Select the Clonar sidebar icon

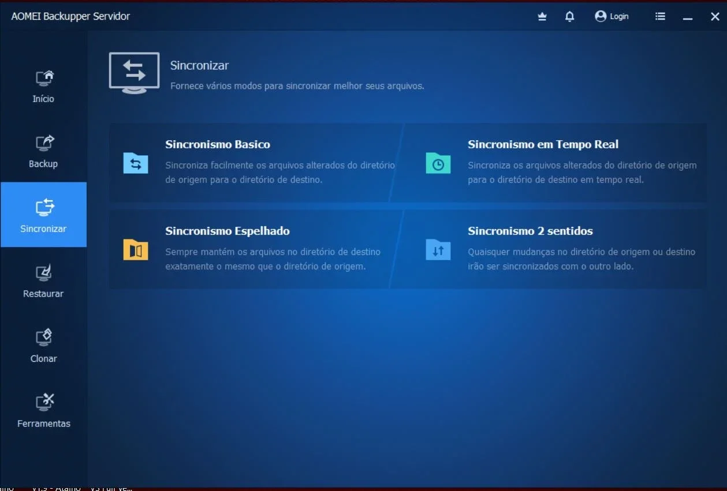44,338
